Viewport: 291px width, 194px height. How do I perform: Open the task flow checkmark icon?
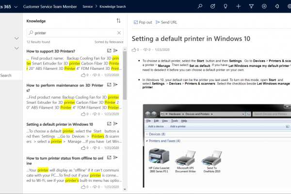coord(213,6)
